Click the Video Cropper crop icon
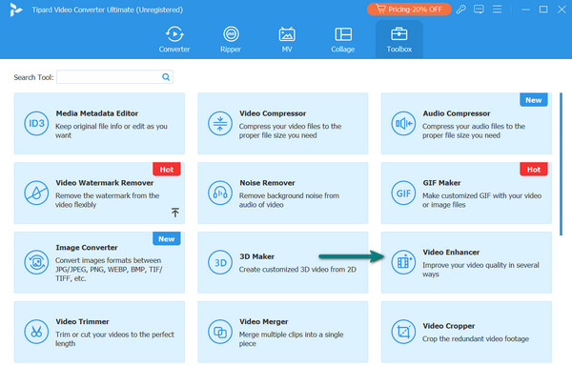Viewport: 572px width, 366px height. [x=403, y=332]
